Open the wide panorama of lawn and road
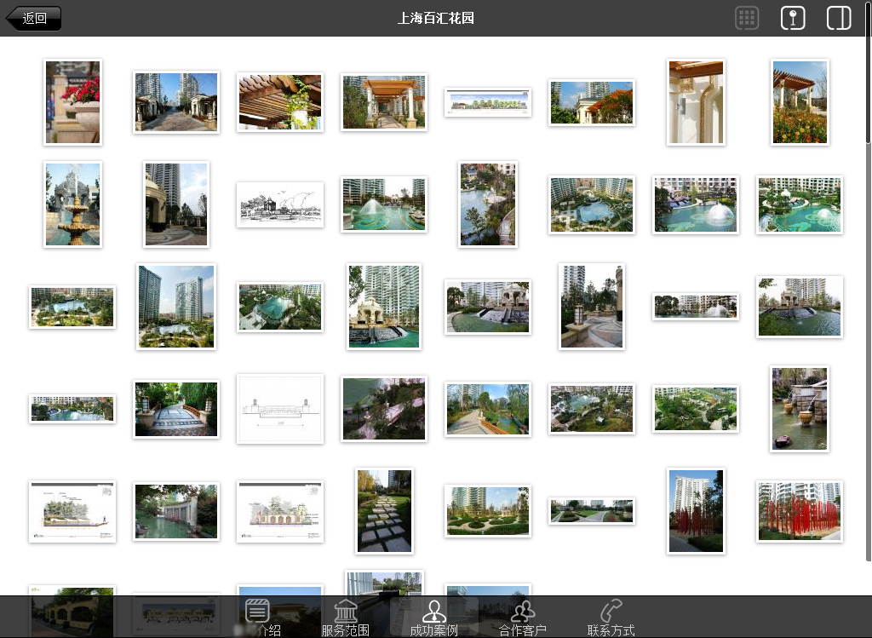Image resolution: width=872 pixels, height=638 pixels. [x=592, y=511]
